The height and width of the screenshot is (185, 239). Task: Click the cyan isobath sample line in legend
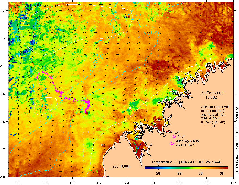(x=118, y=169)
